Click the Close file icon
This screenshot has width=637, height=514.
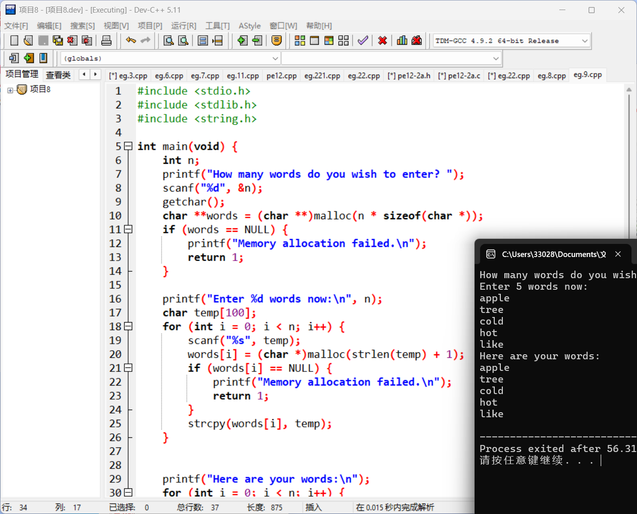[72, 40]
